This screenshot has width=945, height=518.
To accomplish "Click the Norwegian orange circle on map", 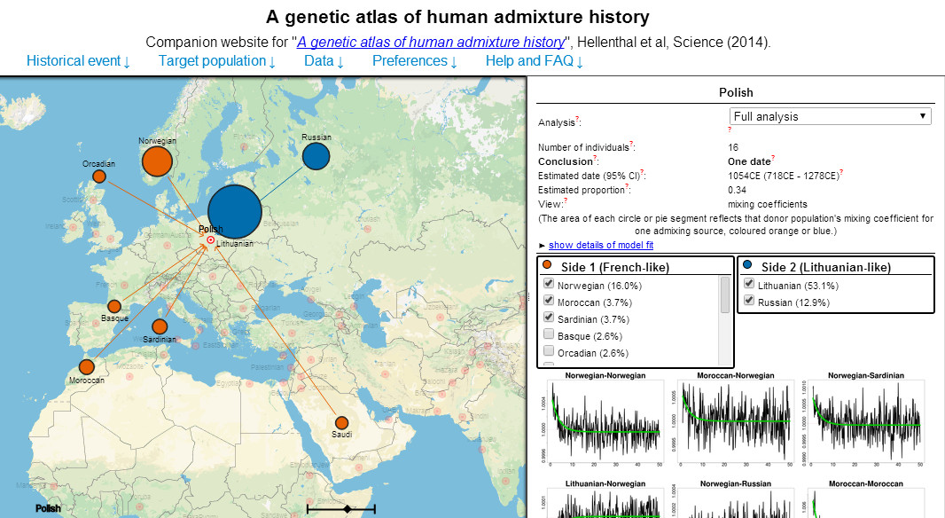I will click(157, 161).
